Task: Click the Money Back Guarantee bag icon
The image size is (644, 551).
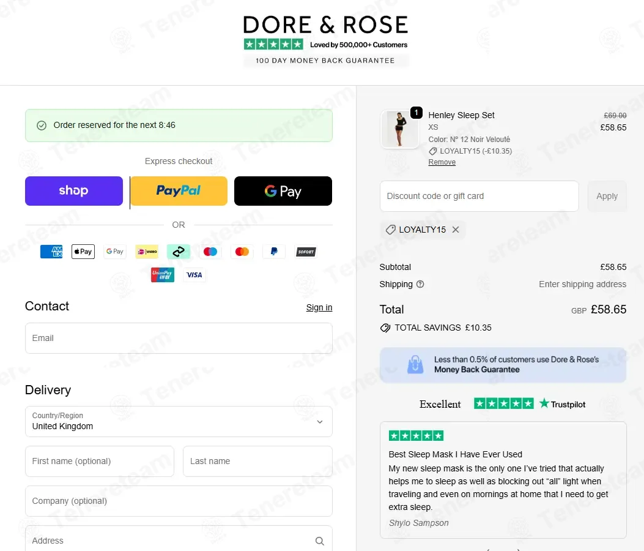Action: pyautogui.click(x=415, y=365)
